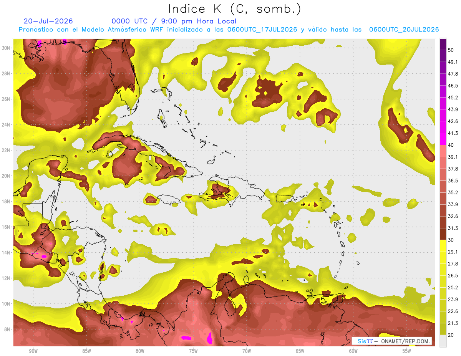Click the colorbar value "36.5"

(x=453, y=181)
